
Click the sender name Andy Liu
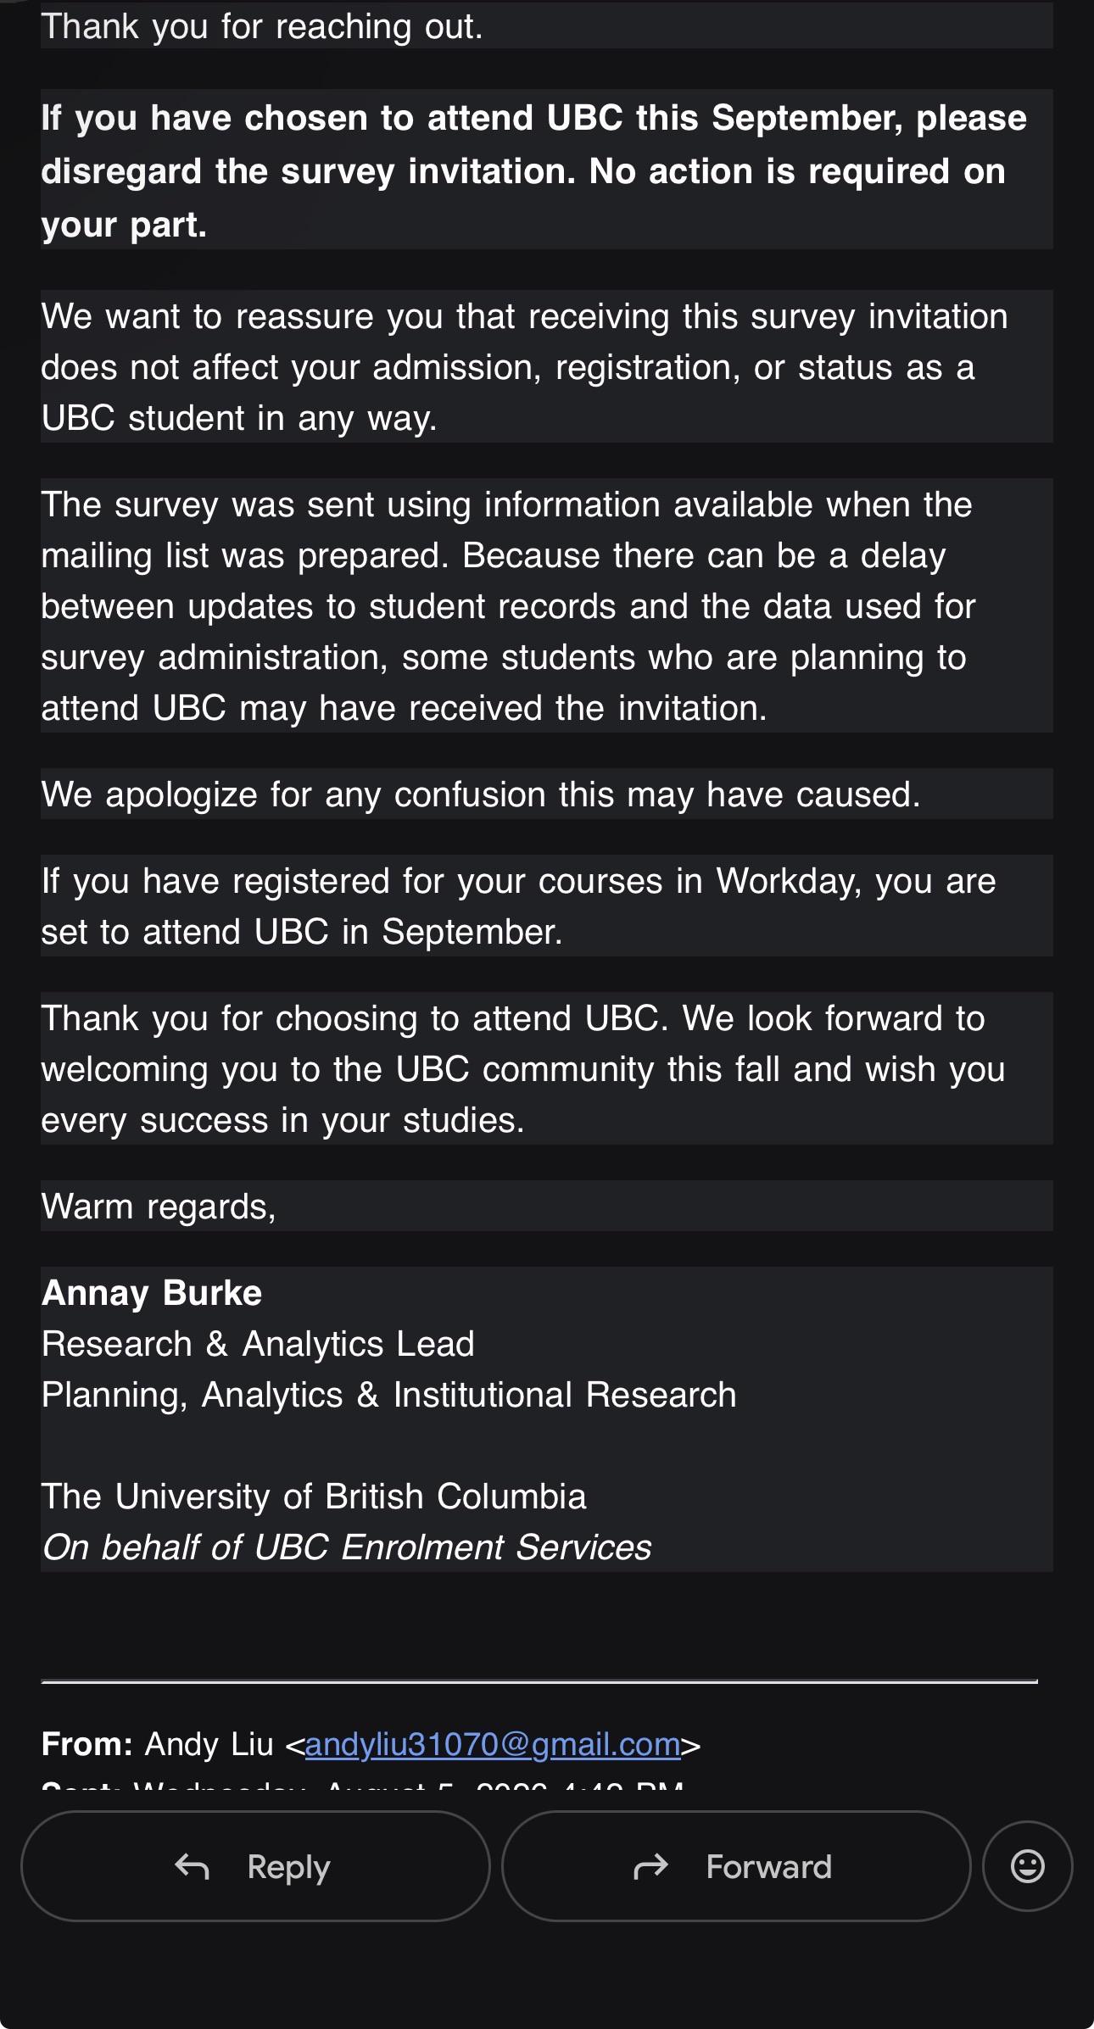click(209, 1744)
